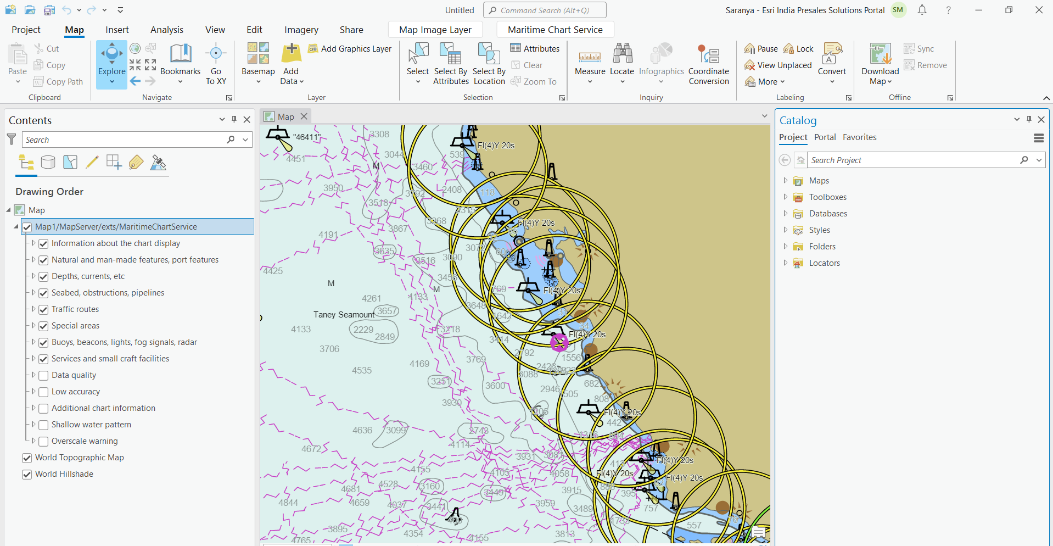Open the Portal tab in Catalog

tap(826, 137)
